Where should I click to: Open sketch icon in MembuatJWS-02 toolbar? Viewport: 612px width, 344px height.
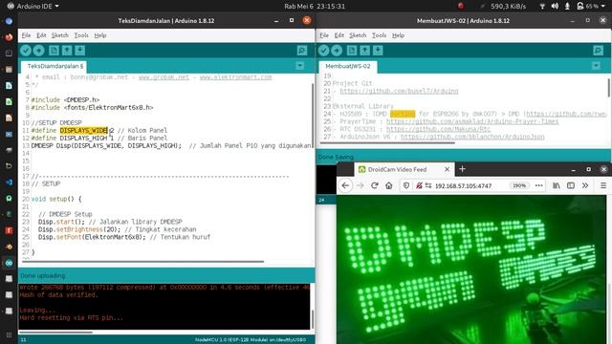pyautogui.click(x=364, y=51)
